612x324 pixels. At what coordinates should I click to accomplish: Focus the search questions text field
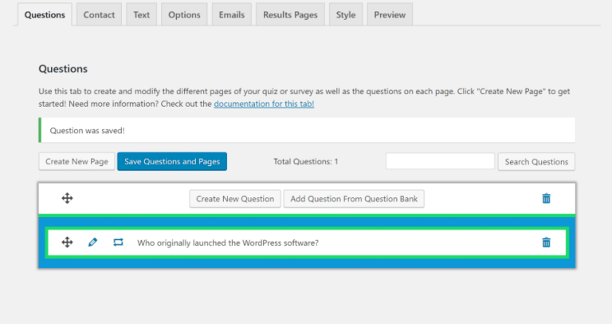[x=440, y=161]
